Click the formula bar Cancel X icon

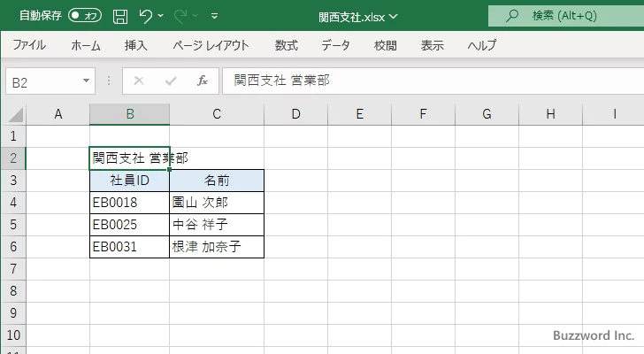tap(139, 81)
